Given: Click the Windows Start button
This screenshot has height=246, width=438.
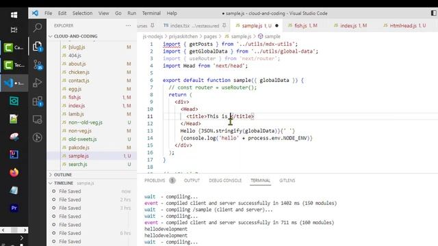Looking at the screenshot, I should pos(14,15).
